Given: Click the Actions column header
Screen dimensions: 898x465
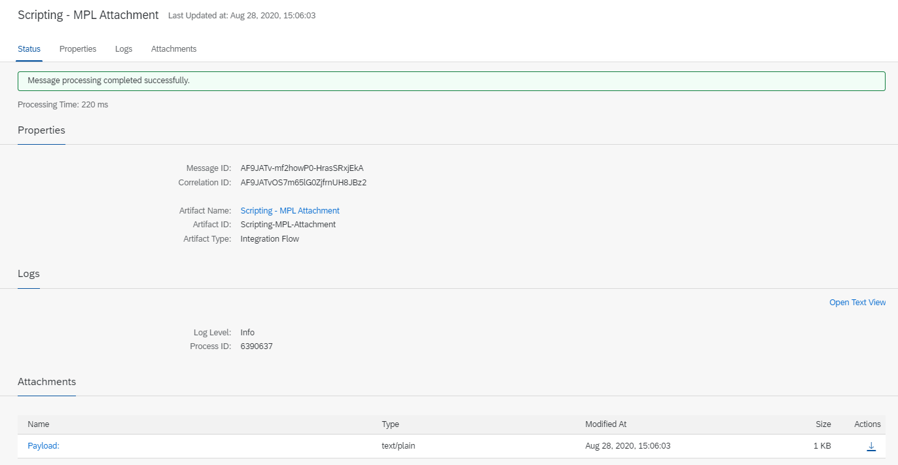Looking at the screenshot, I should pyautogui.click(x=867, y=424).
